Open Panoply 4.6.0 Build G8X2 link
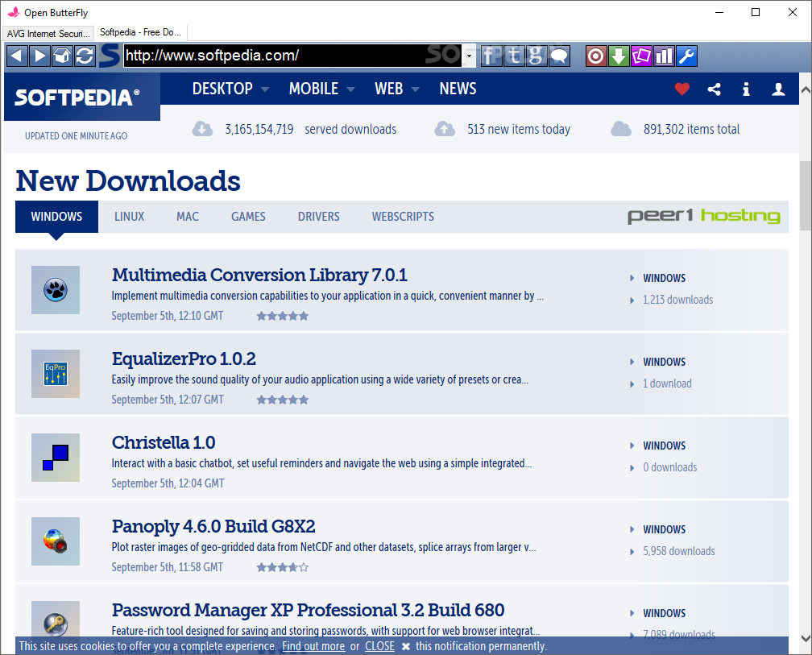The image size is (812, 655). click(213, 527)
